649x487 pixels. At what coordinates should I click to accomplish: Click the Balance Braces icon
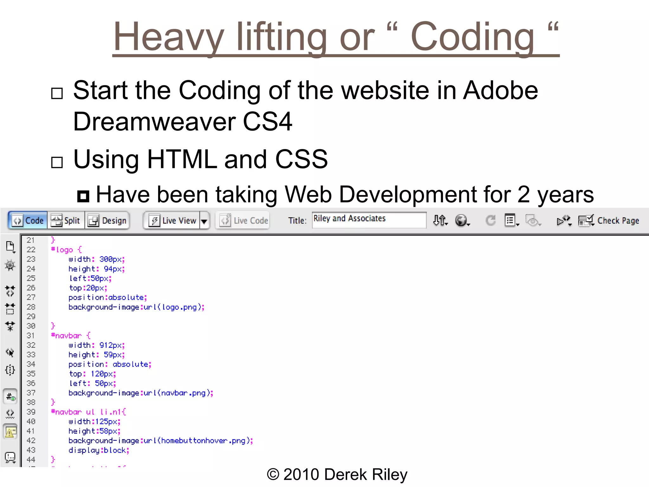click(10, 370)
